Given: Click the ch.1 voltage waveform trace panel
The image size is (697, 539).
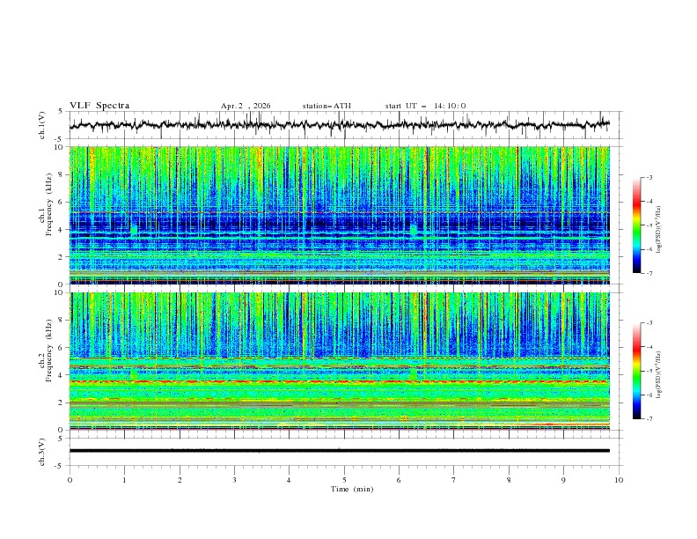Looking at the screenshot, I should pos(346,125).
